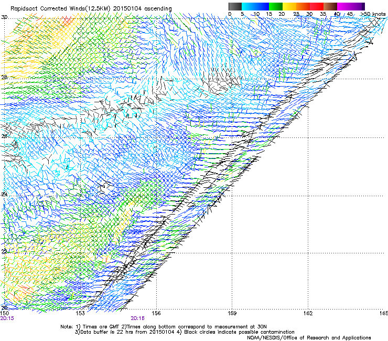Click the cyan 5-10 knots legend segment
Screen dimensions: 388x341
pos(248,6)
